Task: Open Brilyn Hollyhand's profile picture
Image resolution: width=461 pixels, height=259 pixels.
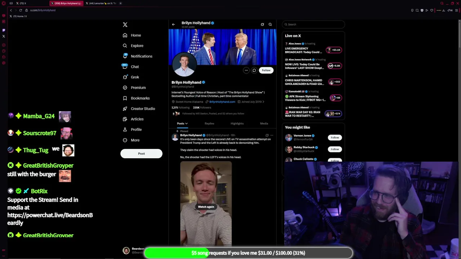Action: coord(184,65)
